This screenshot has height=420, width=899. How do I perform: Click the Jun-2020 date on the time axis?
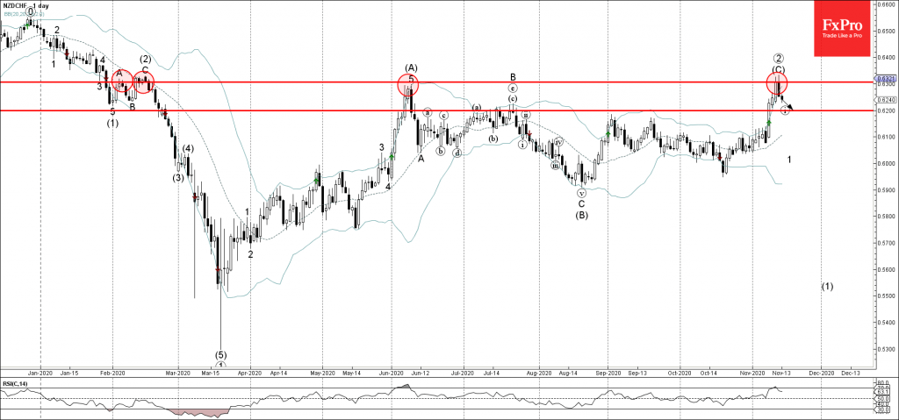[392, 372]
